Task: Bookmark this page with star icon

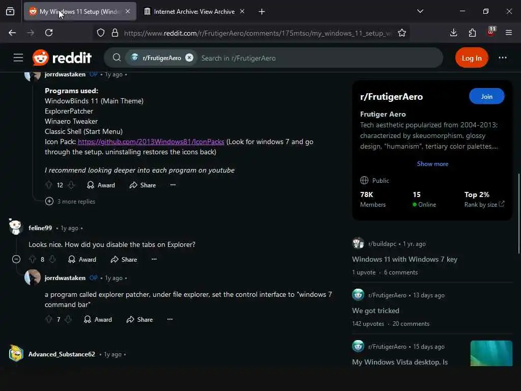Action: click(402, 33)
